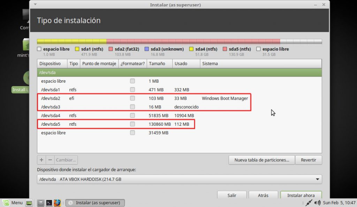Click the show desktop icon beside Menu
The image size is (357, 207).
(29, 203)
